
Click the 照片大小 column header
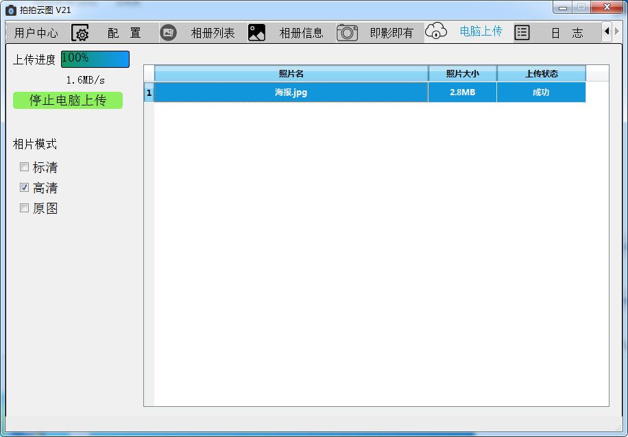pos(462,74)
